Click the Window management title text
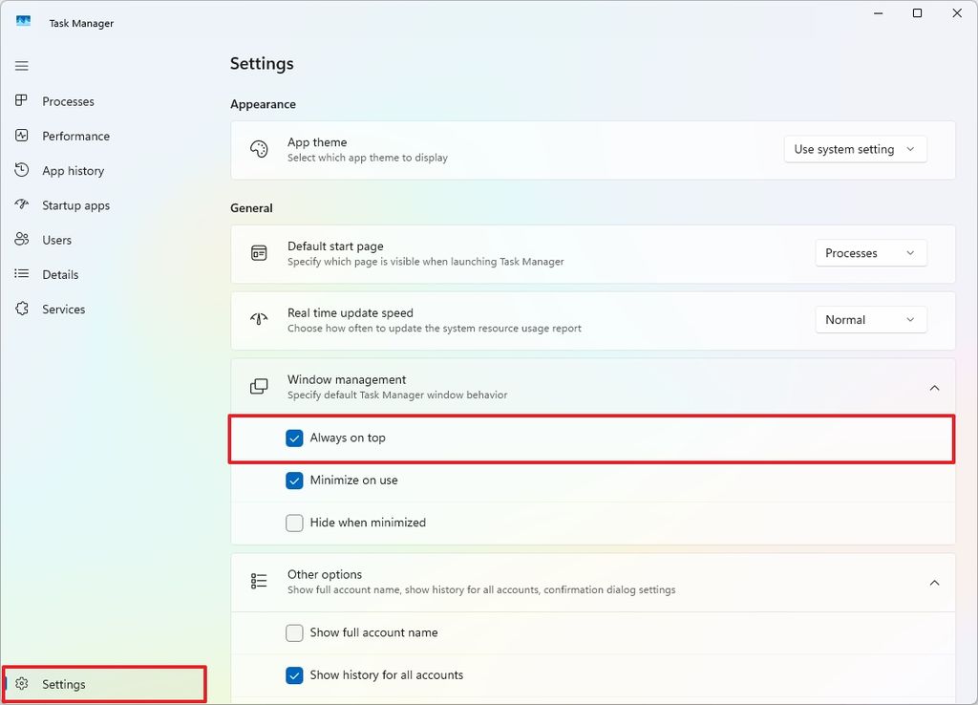 click(x=346, y=379)
